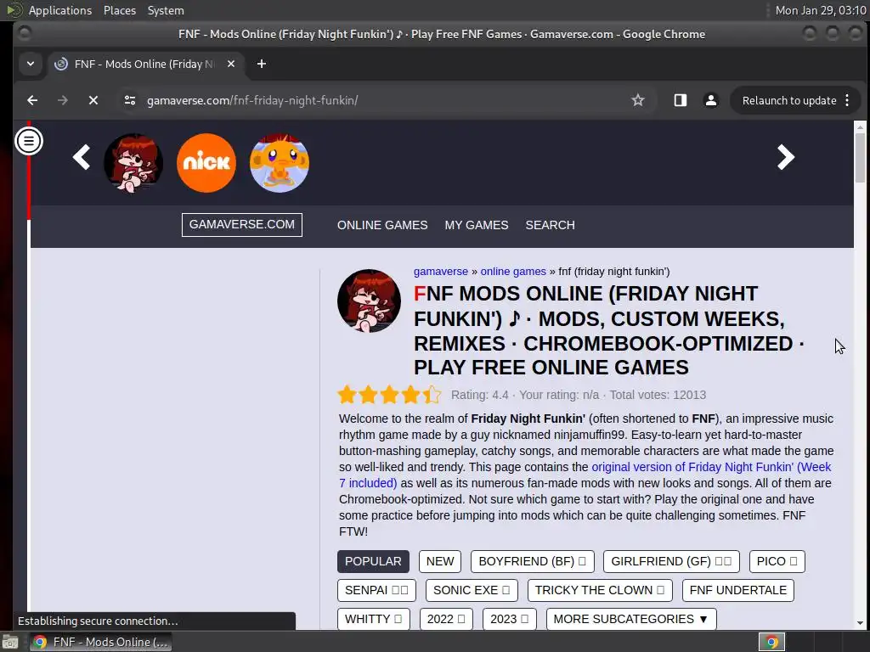The height and width of the screenshot is (652, 870).
Task: Open the round hamburger menu icon
Action: coord(28,141)
